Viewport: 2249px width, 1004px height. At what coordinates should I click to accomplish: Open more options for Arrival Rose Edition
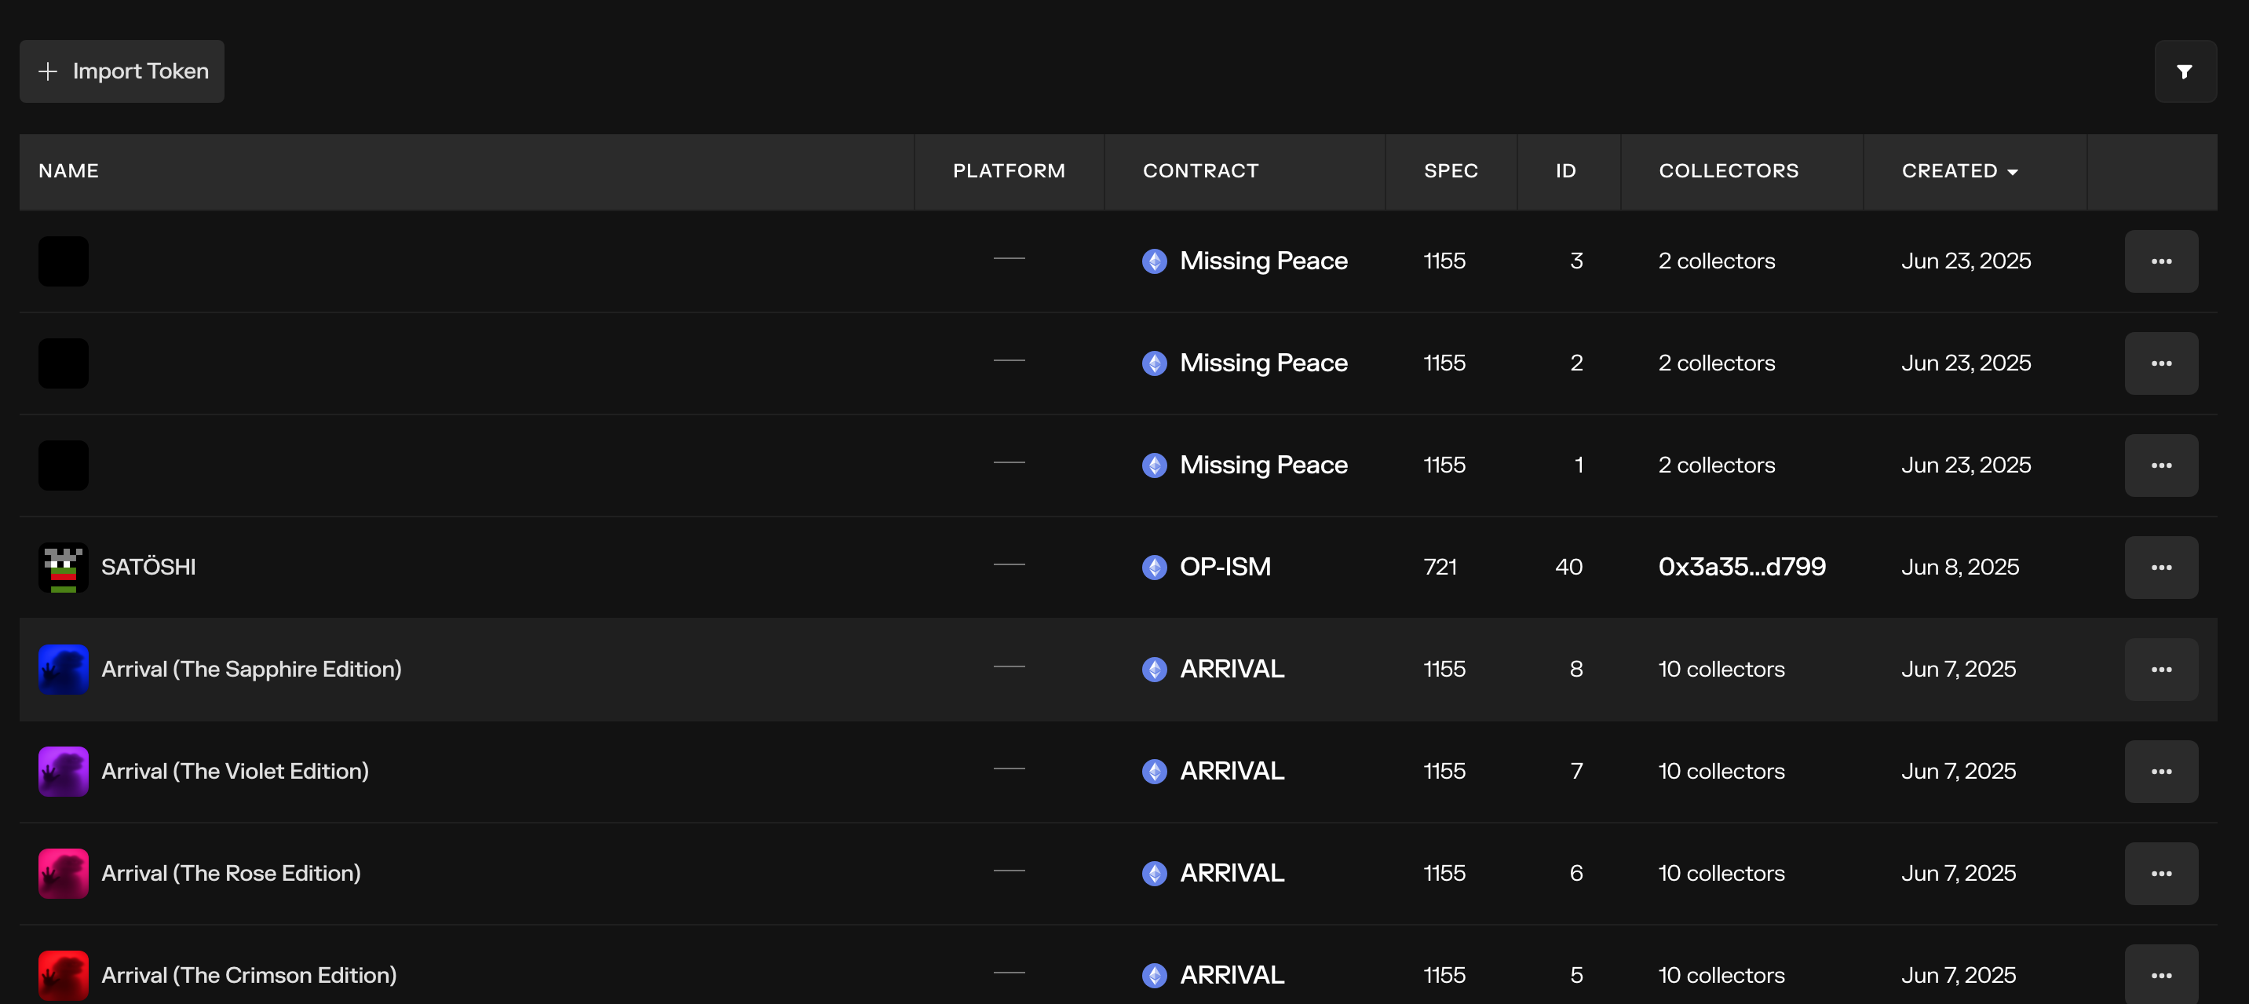[x=2161, y=874]
